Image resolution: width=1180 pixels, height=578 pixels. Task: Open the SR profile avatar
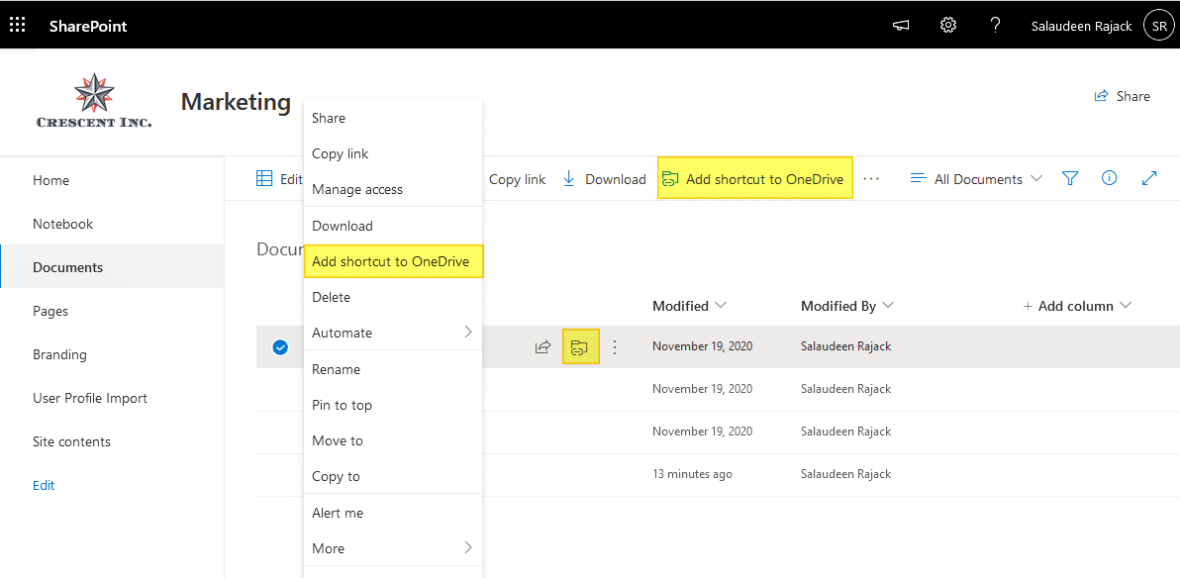point(1158,25)
